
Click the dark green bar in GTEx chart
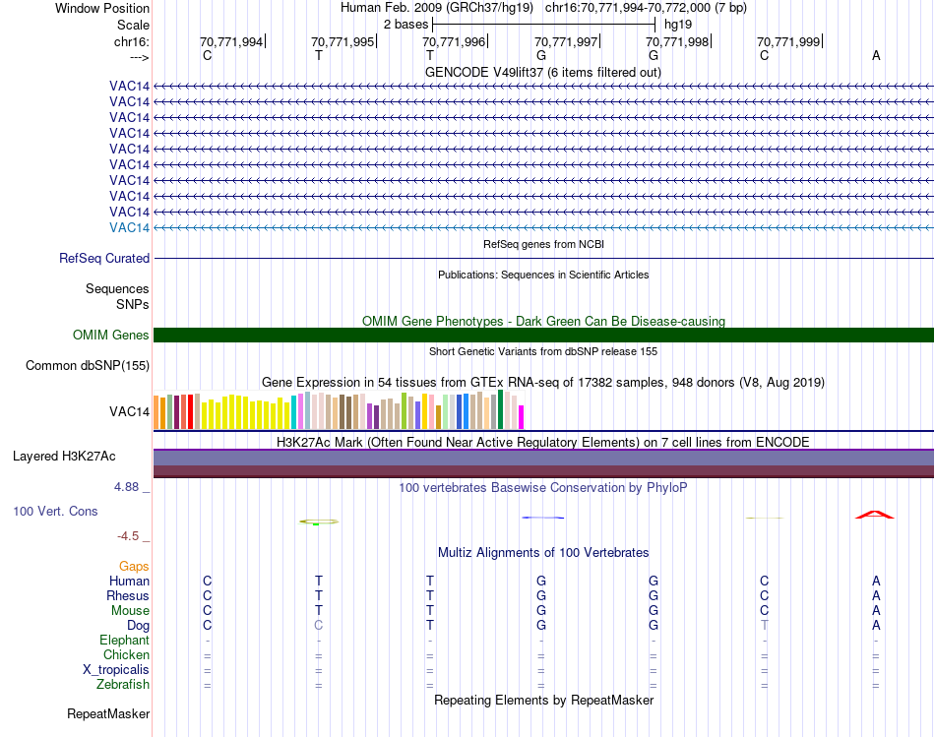501,409
